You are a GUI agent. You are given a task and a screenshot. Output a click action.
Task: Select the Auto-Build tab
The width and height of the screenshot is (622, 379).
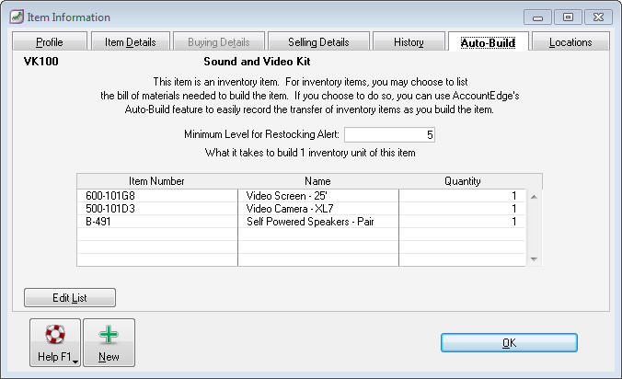point(488,42)
